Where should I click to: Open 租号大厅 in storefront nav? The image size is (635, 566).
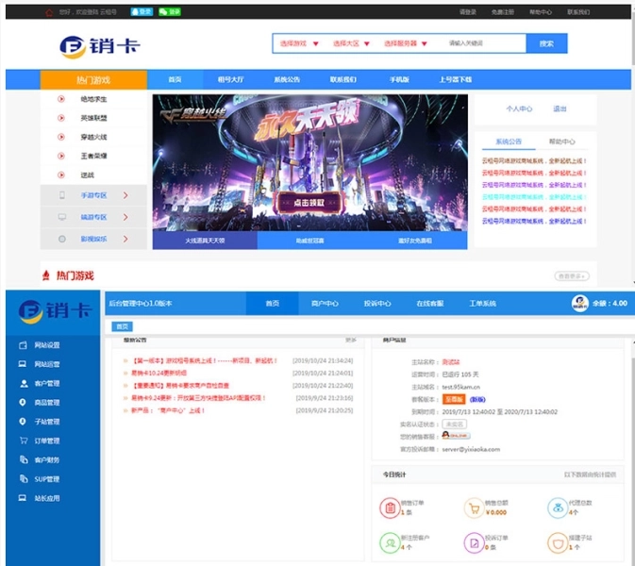coord(230,79)
